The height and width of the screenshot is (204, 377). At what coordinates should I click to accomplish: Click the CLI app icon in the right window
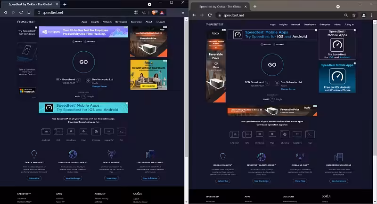coord(310,134)
